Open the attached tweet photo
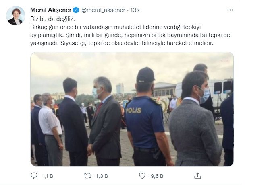 (x=132, y=109)
